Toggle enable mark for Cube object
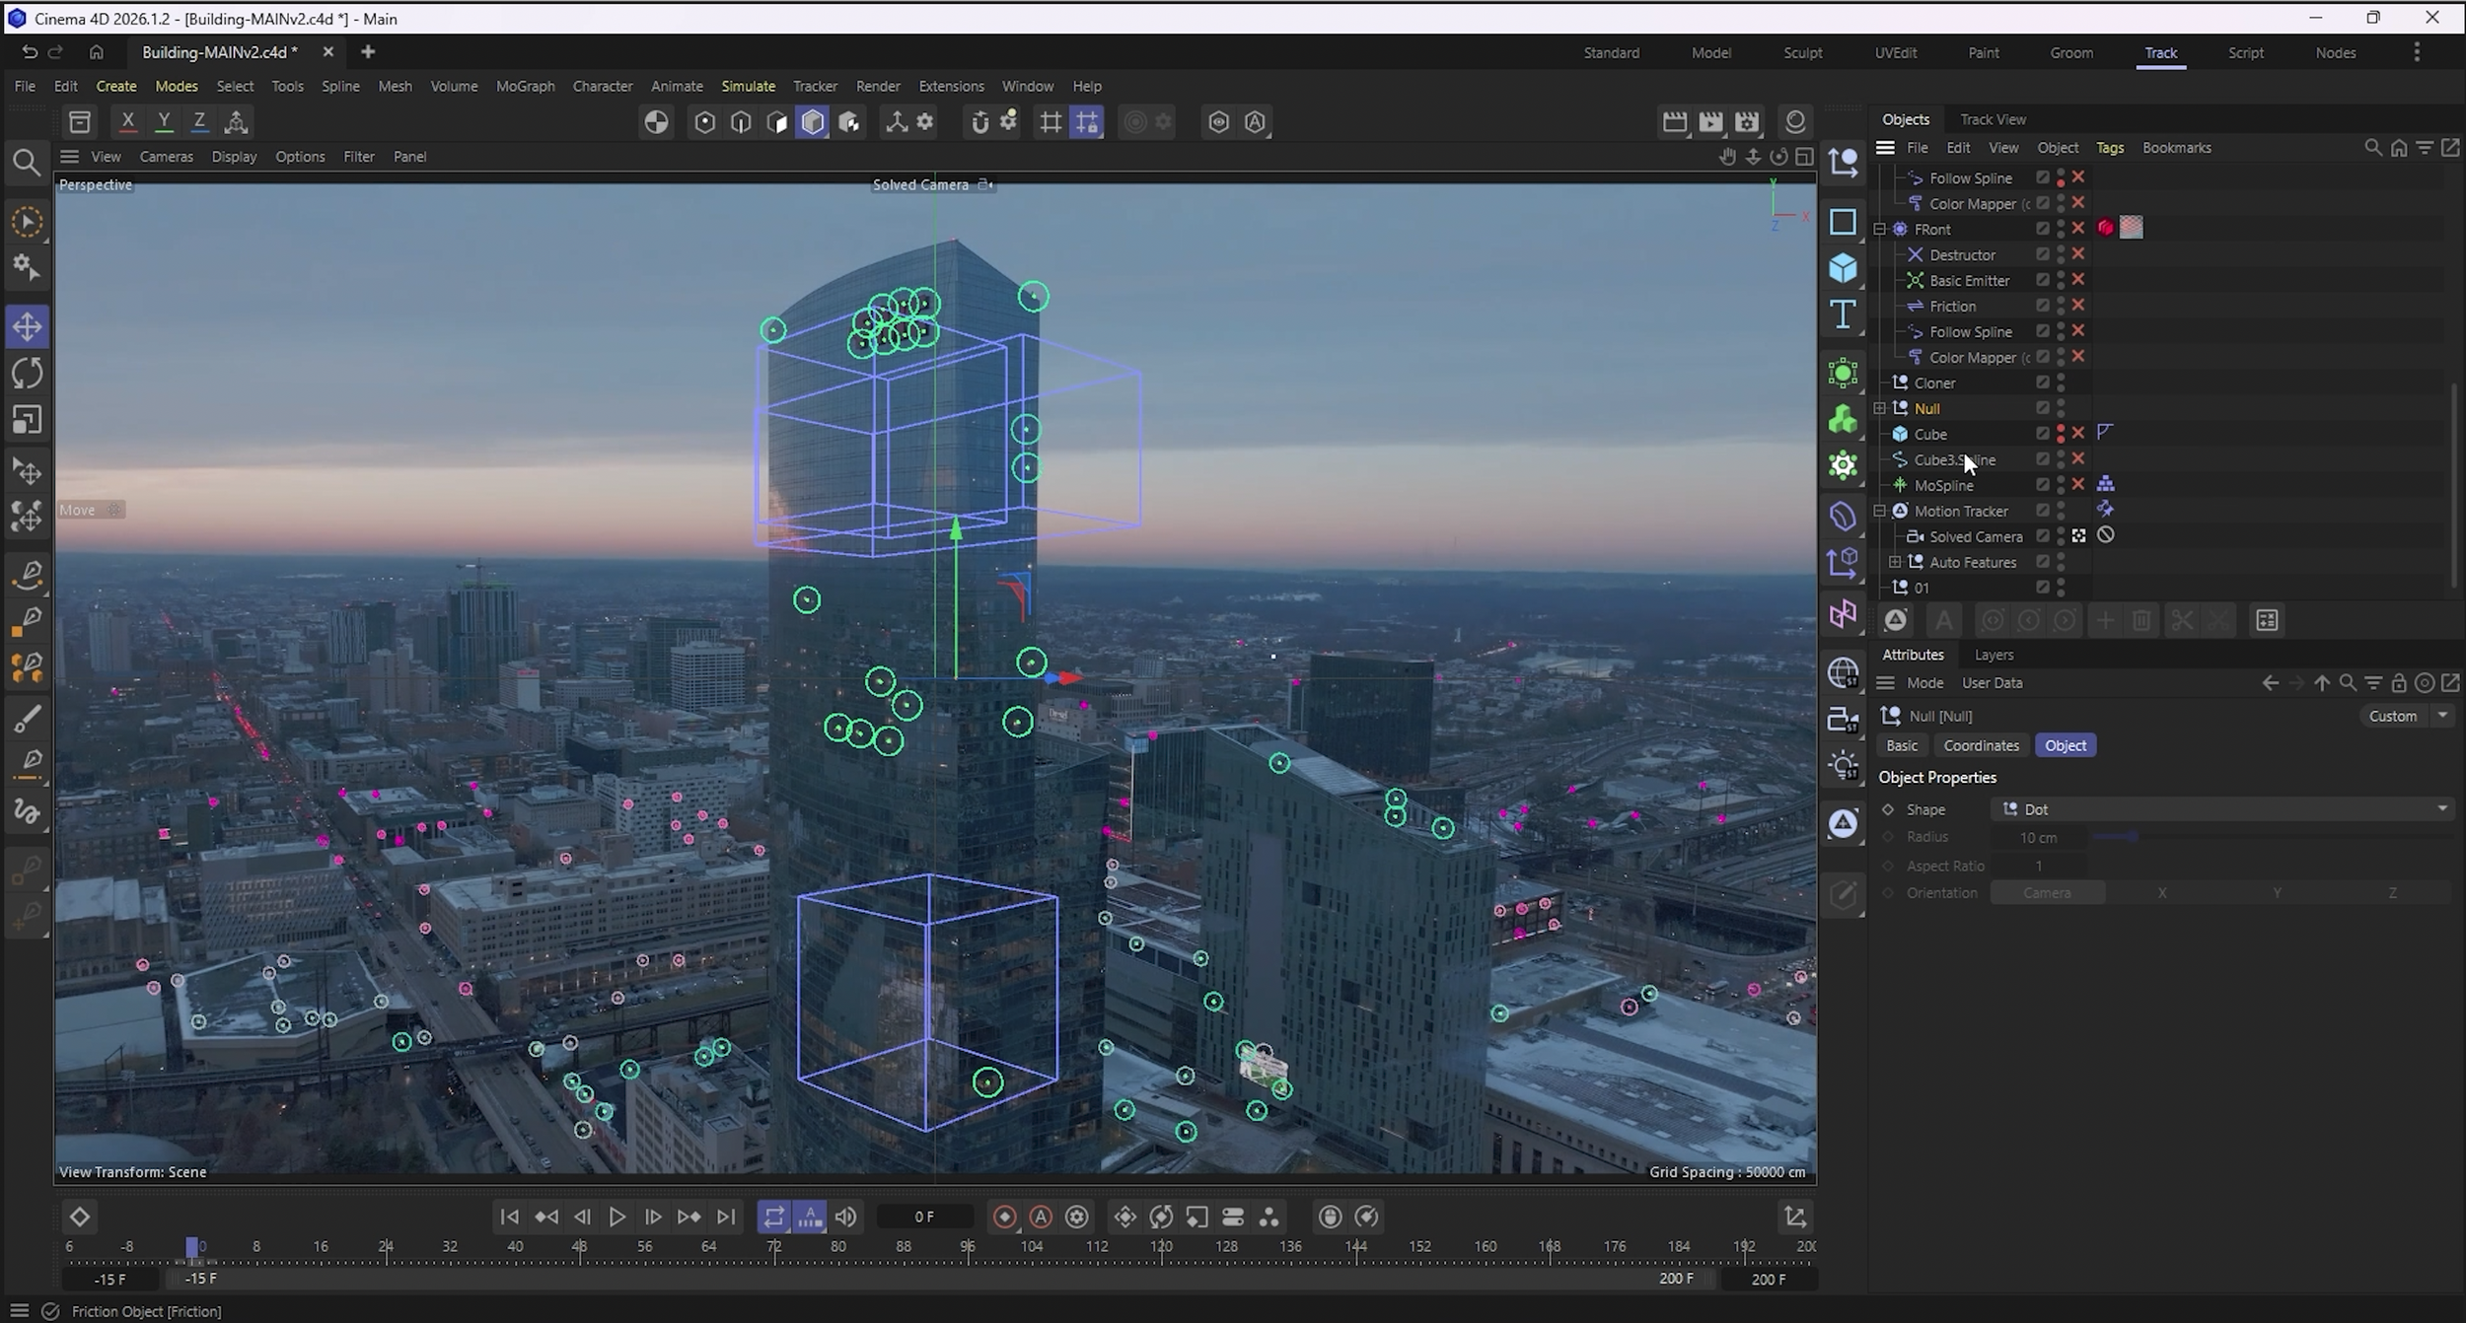2466x1323 pixels. 2077,434
